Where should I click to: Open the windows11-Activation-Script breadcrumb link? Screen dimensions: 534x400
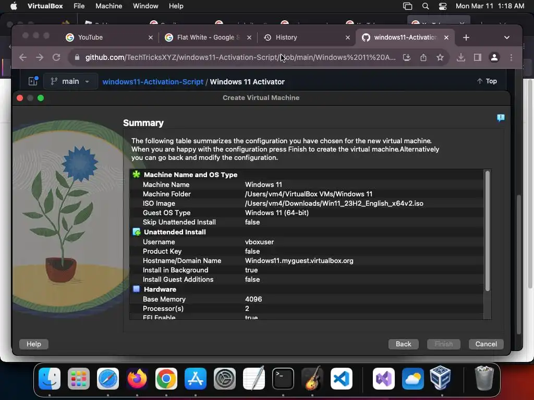tap(153, 82)
